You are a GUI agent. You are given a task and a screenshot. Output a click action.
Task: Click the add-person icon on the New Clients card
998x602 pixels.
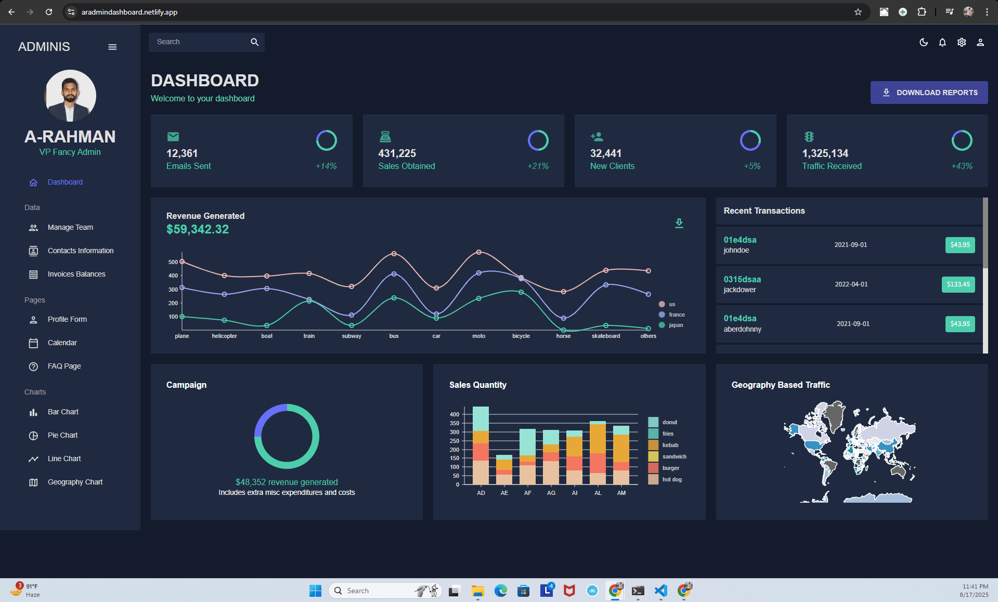(597, 137)
